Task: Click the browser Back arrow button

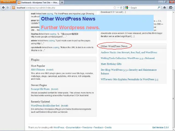Action: click(x=3, y=8)
